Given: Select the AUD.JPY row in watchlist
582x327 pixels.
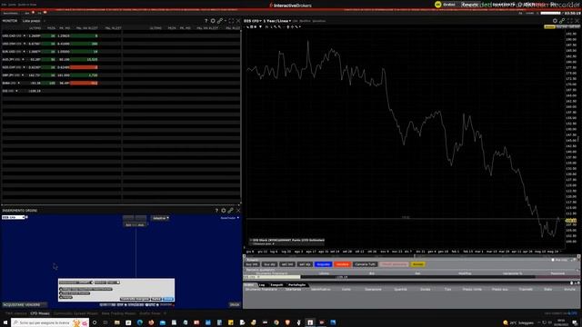Looking at the screenshot, I should pyautogui.click(x=61, y=59).
